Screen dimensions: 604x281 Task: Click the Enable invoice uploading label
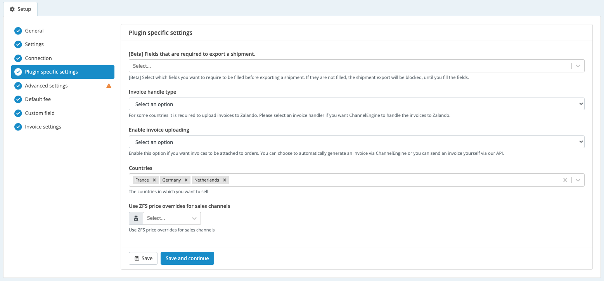click(x=159, y=130)
